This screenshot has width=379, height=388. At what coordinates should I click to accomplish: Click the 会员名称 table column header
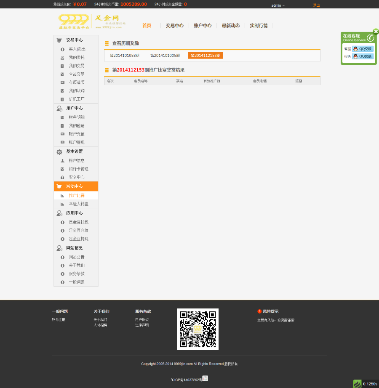(x=141, y=81)
